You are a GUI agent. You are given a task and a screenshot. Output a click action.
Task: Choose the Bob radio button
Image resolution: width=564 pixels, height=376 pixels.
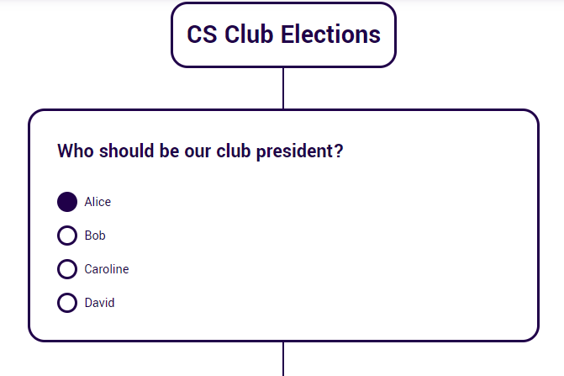[x=67, y=236]
